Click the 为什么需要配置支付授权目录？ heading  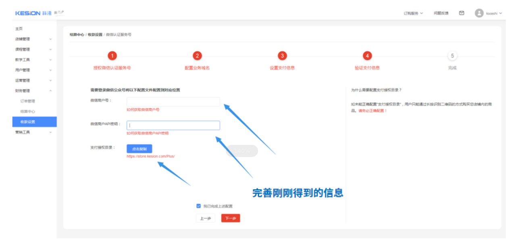(376, 90)
